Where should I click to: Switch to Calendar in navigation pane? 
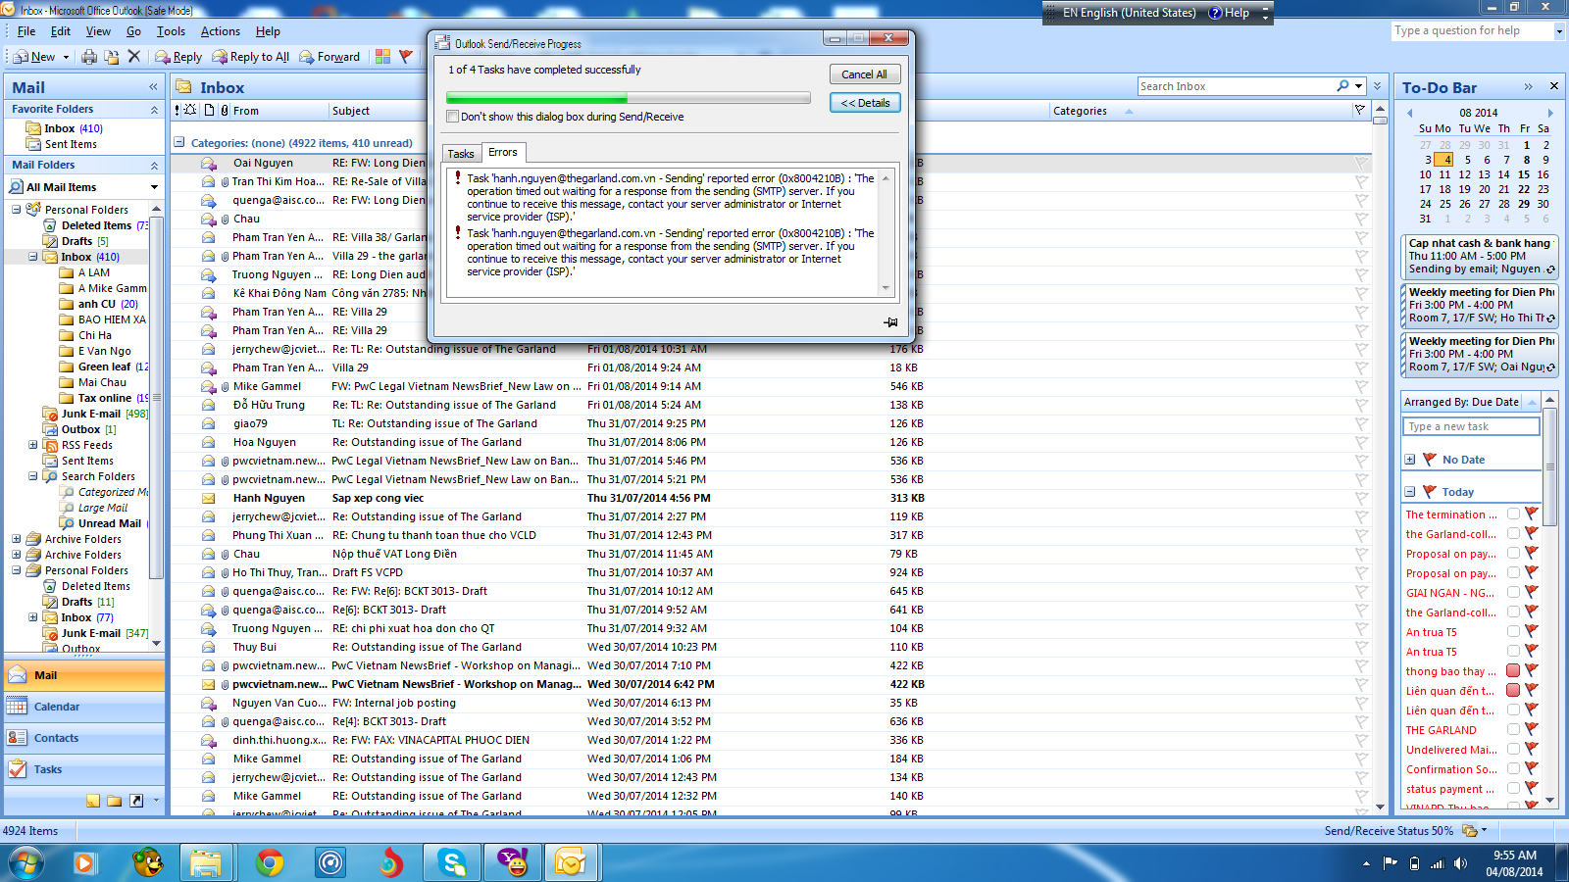point(84,707)
